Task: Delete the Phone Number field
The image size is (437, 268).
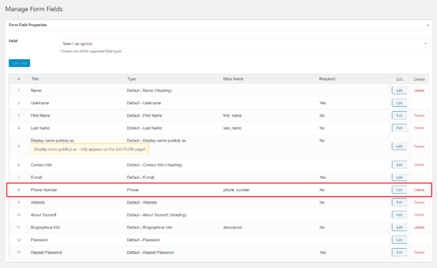Action: 419,190
